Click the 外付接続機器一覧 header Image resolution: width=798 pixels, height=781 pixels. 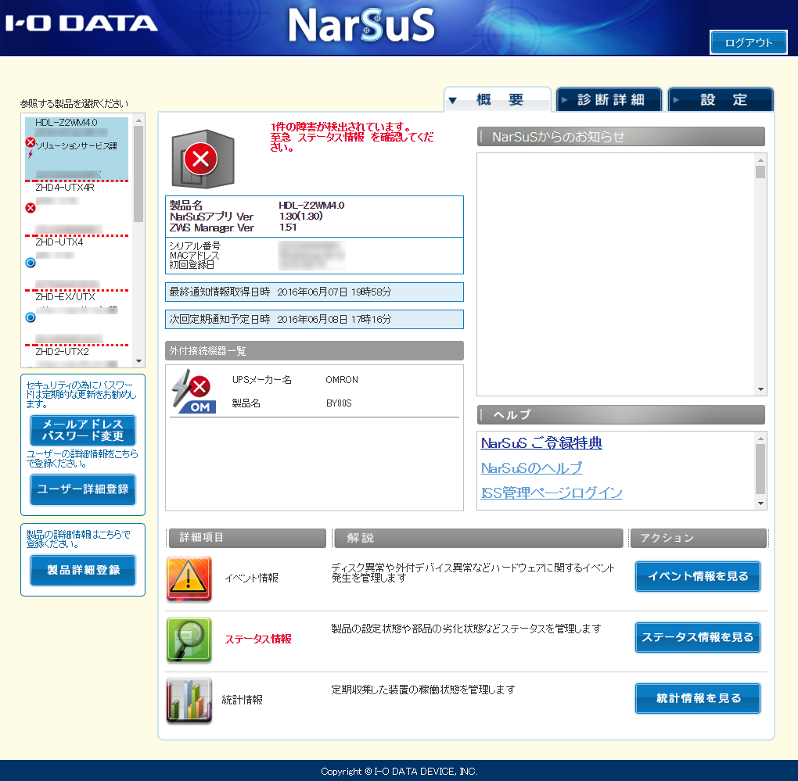pyautogui.click(x=315, y=350)
